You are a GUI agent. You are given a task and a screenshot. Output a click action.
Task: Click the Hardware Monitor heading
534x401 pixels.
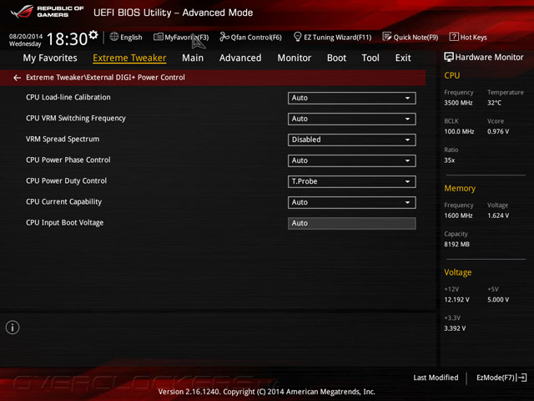[489, 58]
